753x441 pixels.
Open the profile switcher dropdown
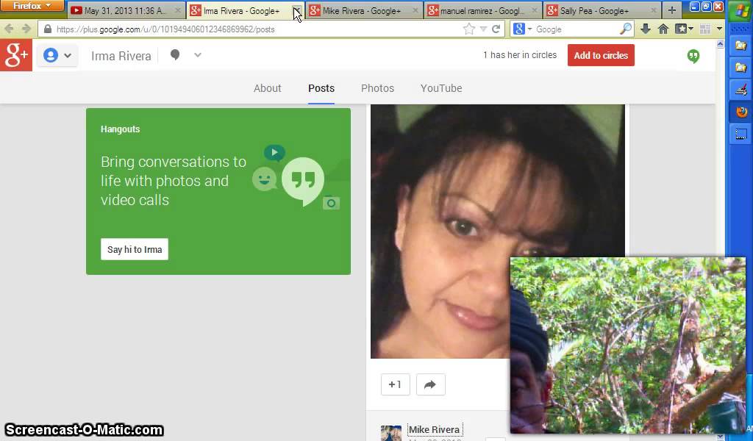click(x=57, y=56)
